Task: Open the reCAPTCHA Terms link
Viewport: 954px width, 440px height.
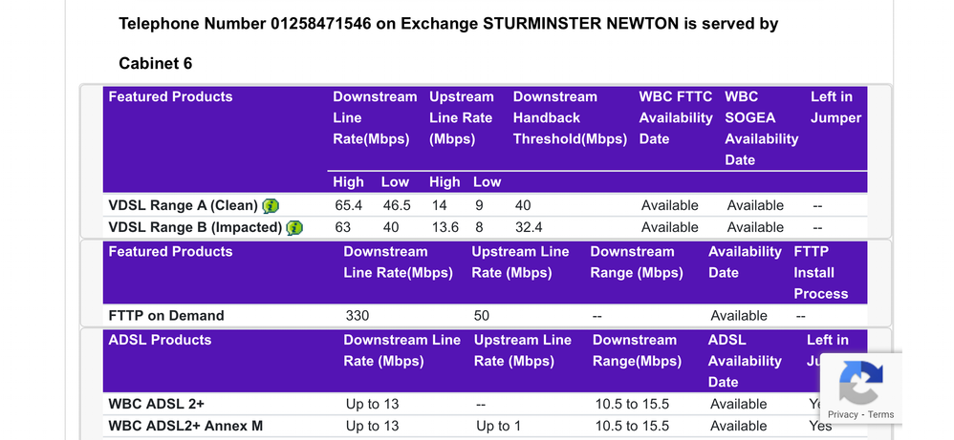Action: [x=880, y=414]
